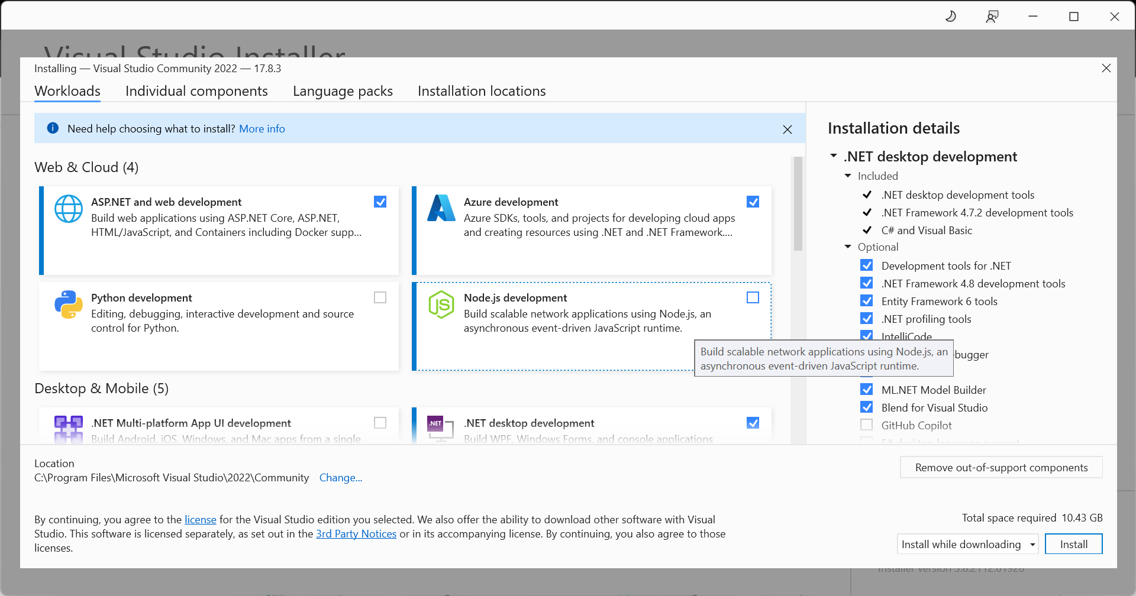
Task: Click the Azure development logo icon
Action: [441, 208]
